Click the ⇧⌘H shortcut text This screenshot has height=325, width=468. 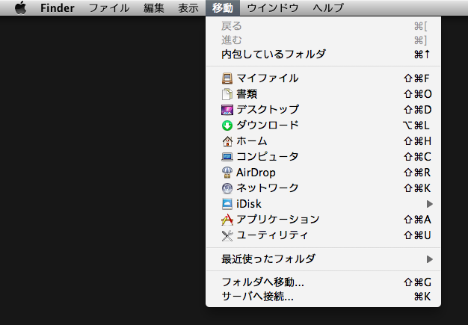coord(418,141)
